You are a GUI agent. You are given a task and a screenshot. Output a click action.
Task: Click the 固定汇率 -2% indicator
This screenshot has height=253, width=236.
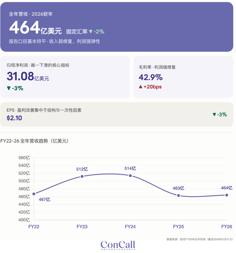85,31
